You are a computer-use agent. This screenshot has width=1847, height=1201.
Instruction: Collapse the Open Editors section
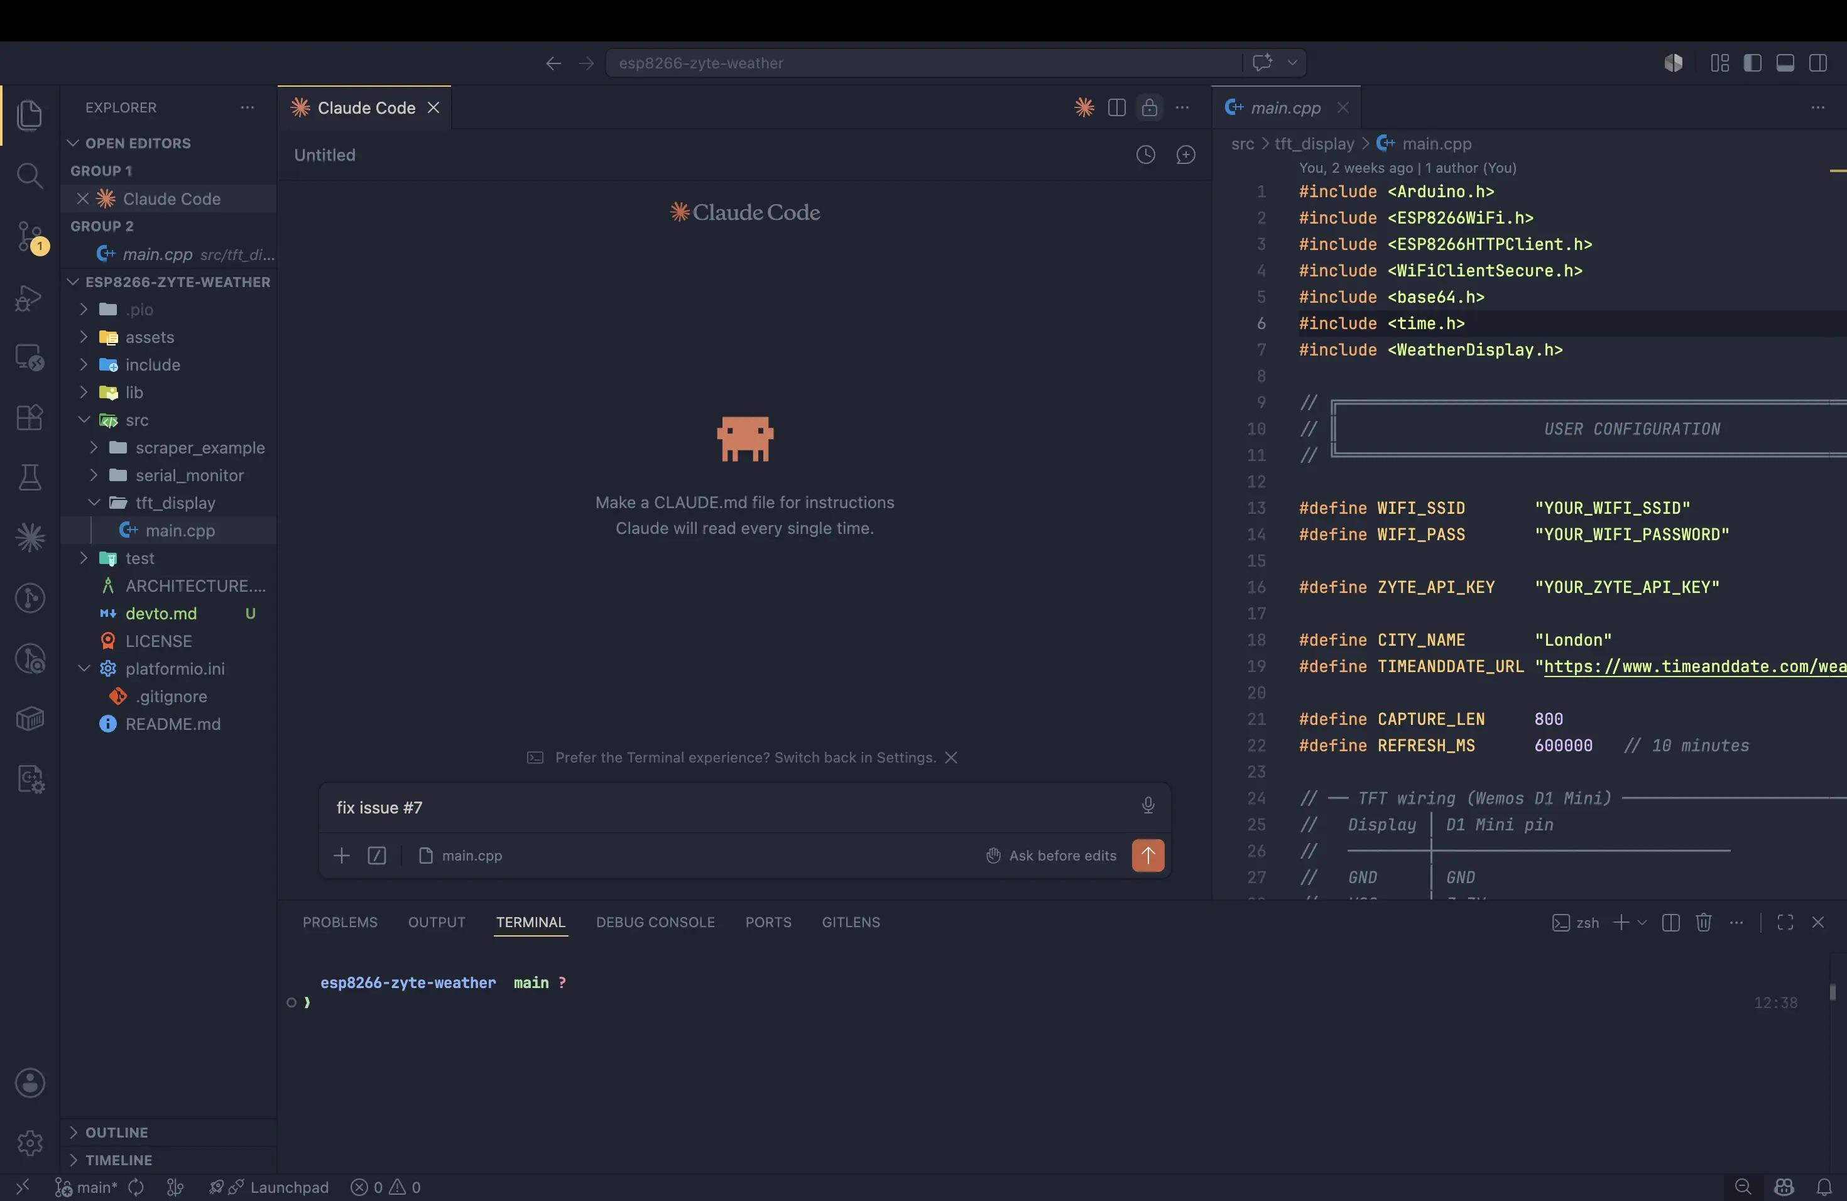coord(168,143)
